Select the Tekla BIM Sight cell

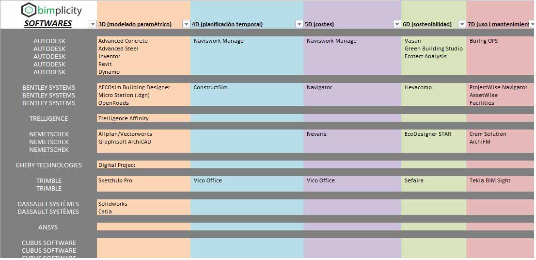click(x=490, y=180)
